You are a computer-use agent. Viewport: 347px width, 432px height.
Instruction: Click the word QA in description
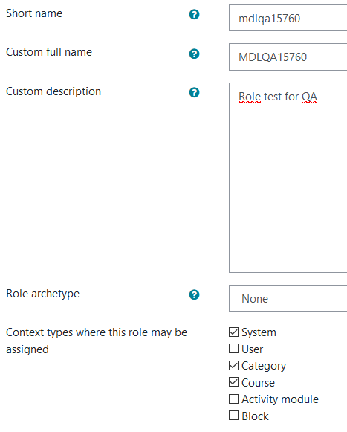[x=310, y=97]
